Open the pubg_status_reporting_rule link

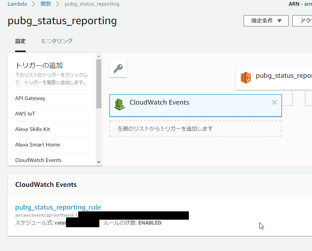(x=58, y=207)
